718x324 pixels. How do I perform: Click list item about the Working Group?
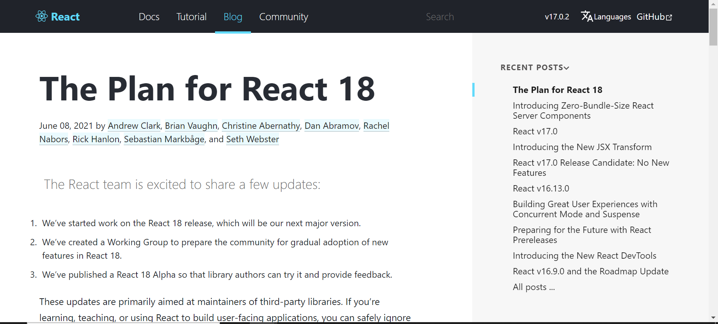215,249
